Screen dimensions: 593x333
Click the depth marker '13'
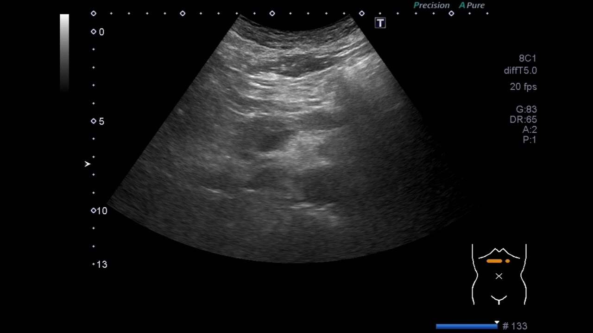[x=101, y=265]
